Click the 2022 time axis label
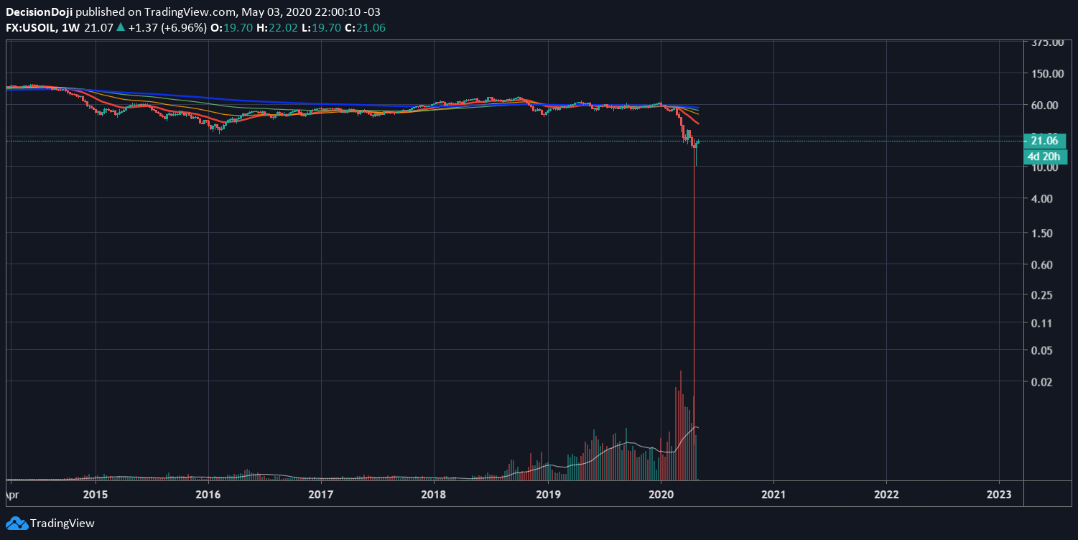The height and width of the screenshot is (540, 1078). pyautogui.click(x=886, y=495)
